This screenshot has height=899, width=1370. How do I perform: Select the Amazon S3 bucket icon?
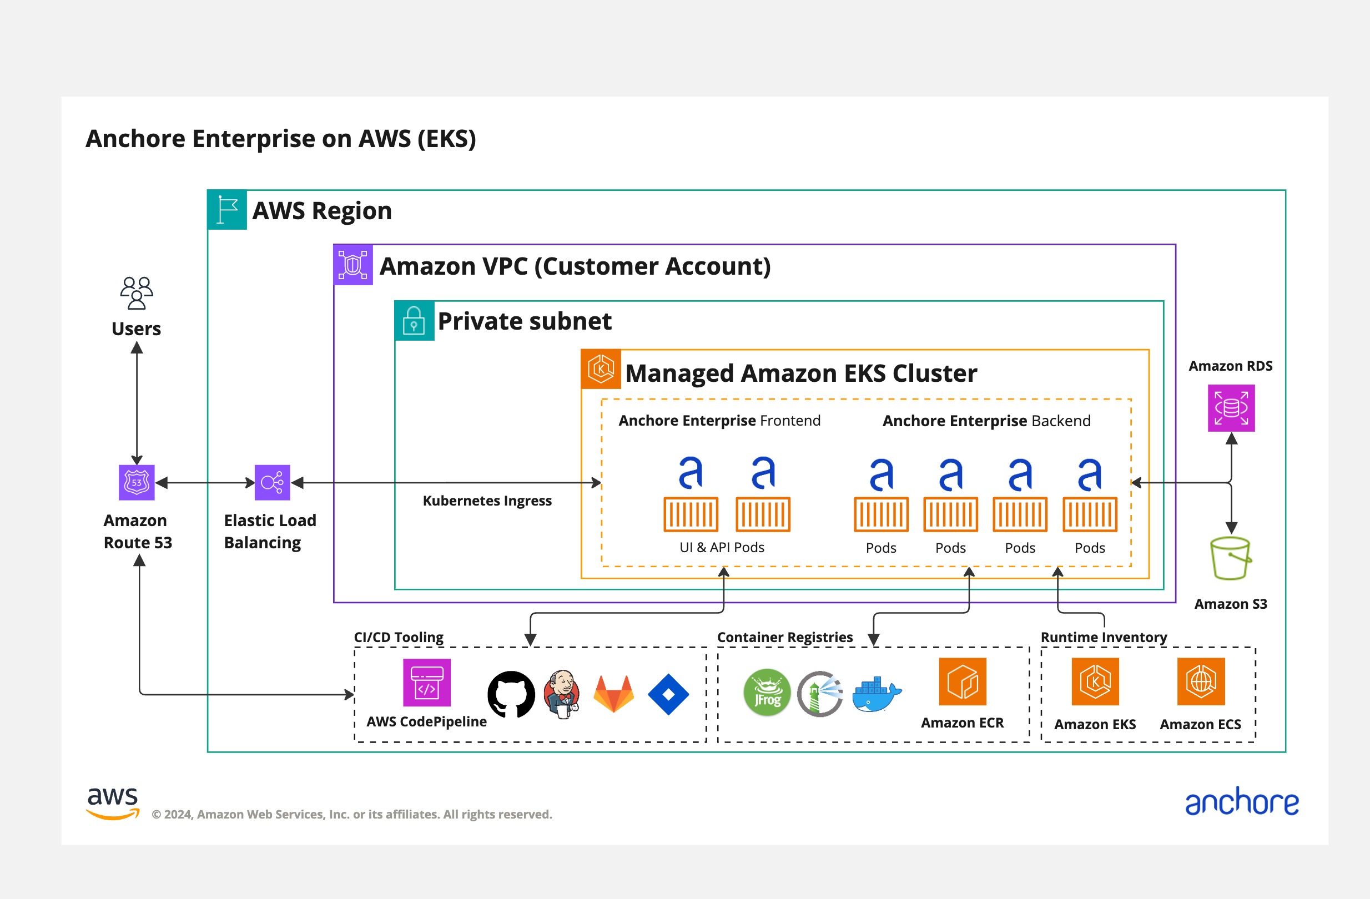(1230, 558)
